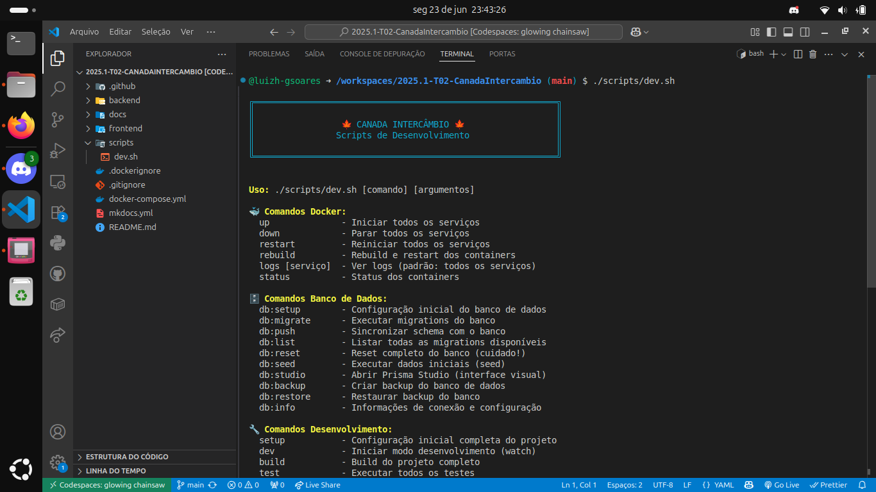Kill the terminal with trash icon
The width and height of the screenshot is (876, 492).
click(x=813, y=54)
